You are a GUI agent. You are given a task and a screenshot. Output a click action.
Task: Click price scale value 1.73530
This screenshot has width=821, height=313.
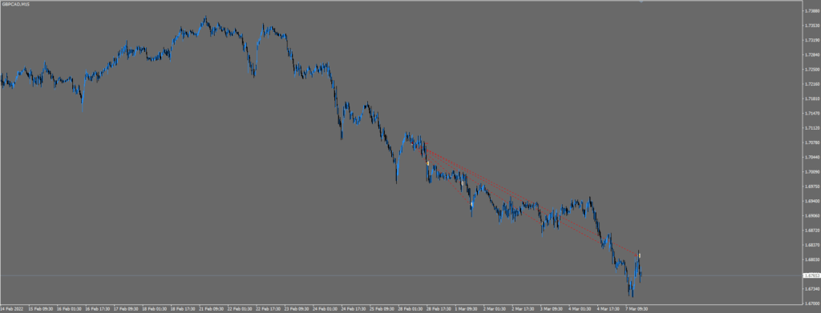click(x=813, y=25)
